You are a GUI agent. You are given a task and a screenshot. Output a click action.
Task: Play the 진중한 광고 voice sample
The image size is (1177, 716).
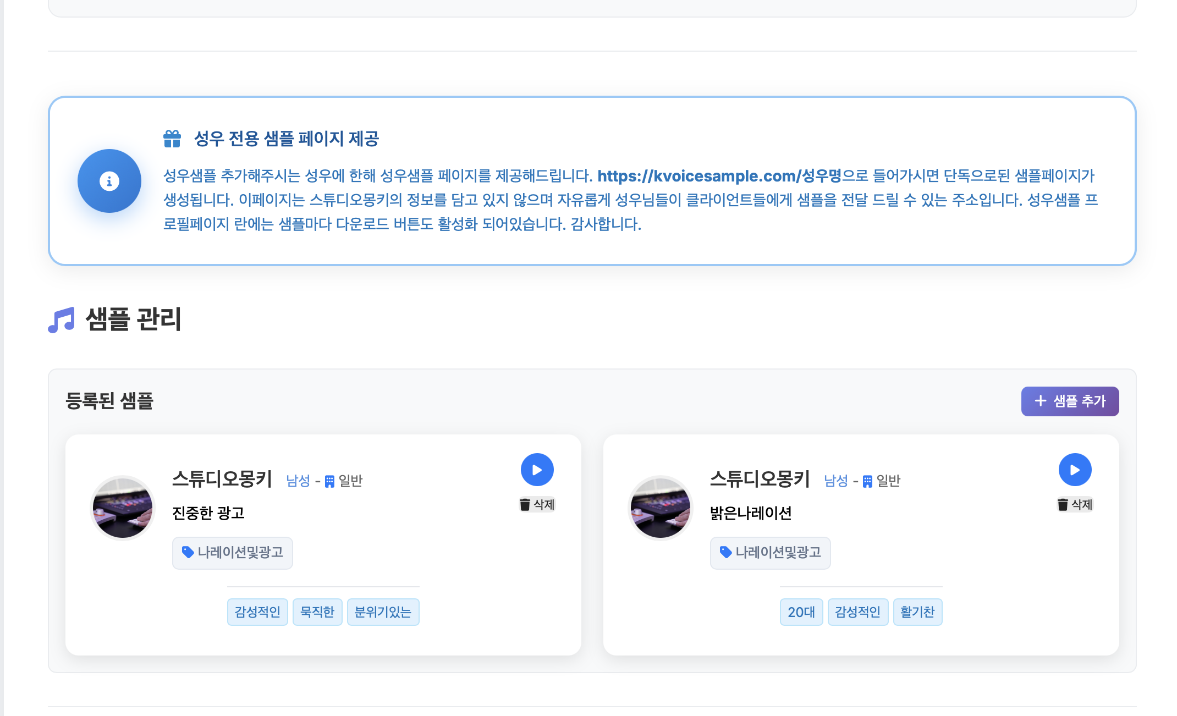(x=537, y=469)
